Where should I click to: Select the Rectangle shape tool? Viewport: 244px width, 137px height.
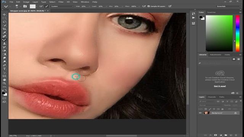coord(4,76)
